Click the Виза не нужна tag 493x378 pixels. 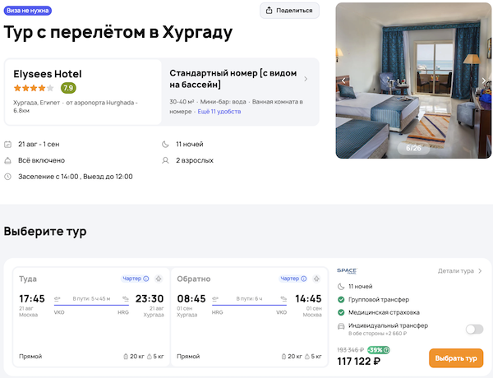coord(30,11)
